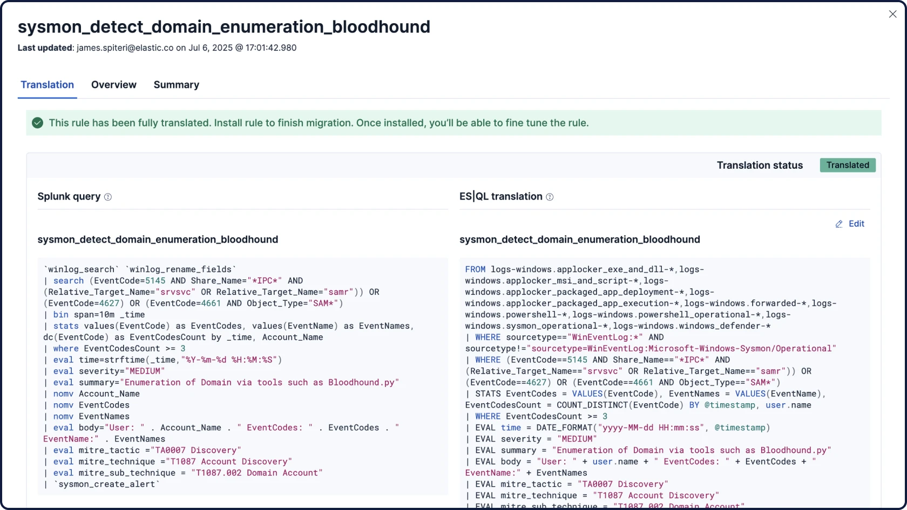Image resolution: width=907 pixels, height=510 pixels.
Task: Click the ES|QL EVAL mitre_tactic line
Action: [x=567, y=485]
